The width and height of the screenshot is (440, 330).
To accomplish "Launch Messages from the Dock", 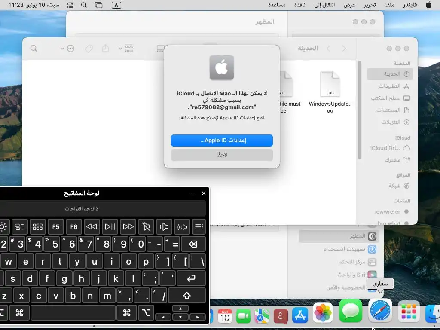I will tap(351, 311).
